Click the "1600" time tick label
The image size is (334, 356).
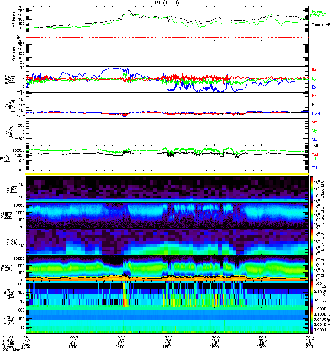(x=214, y=347)
